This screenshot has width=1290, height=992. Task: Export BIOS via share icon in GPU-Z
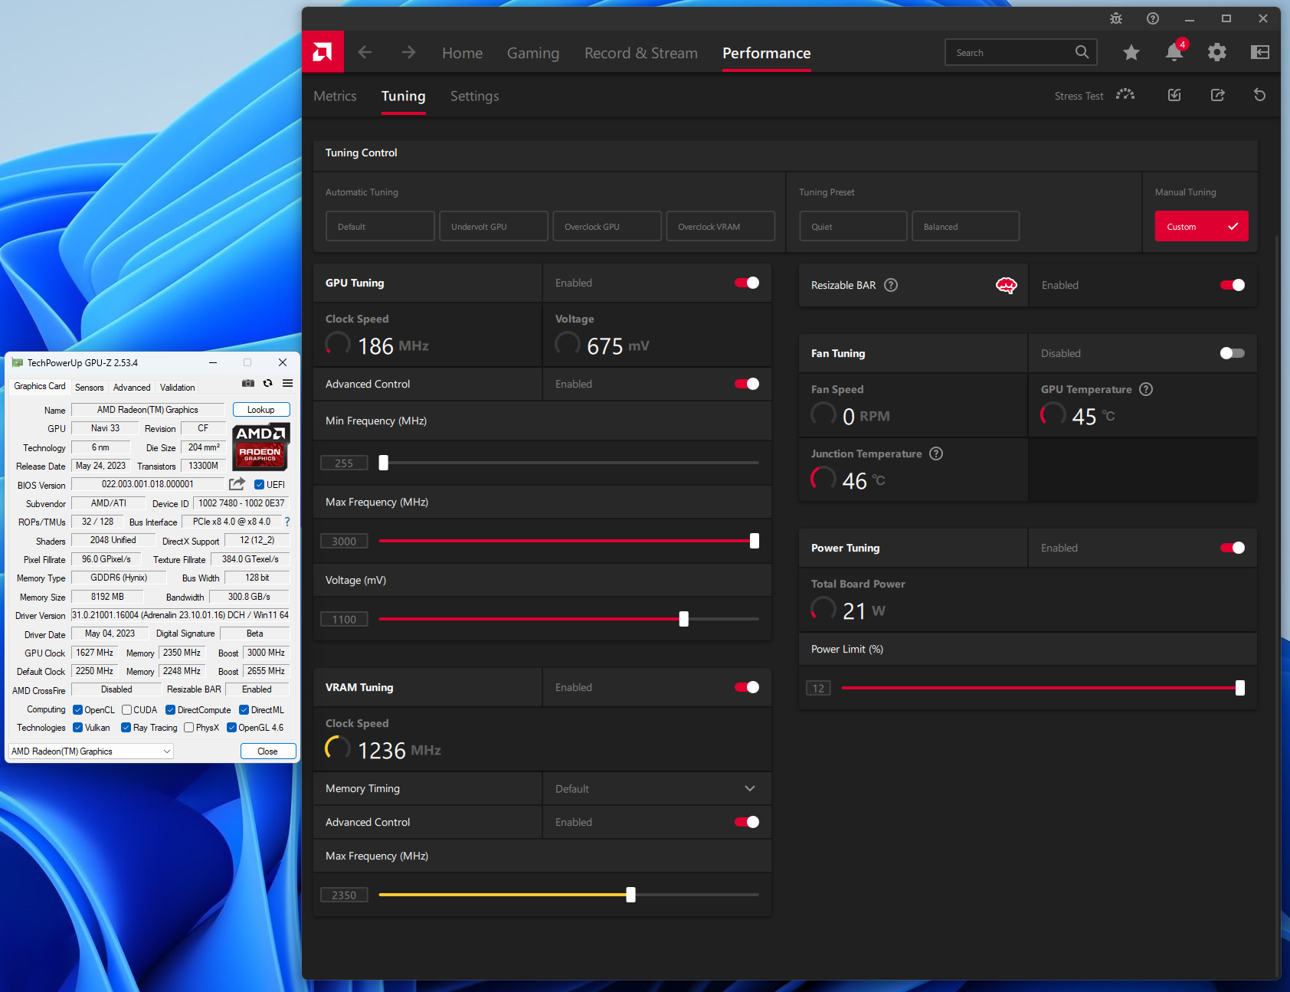(237, 484)
